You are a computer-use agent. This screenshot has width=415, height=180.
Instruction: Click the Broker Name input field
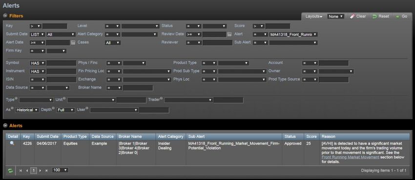[x=138, y=88]
